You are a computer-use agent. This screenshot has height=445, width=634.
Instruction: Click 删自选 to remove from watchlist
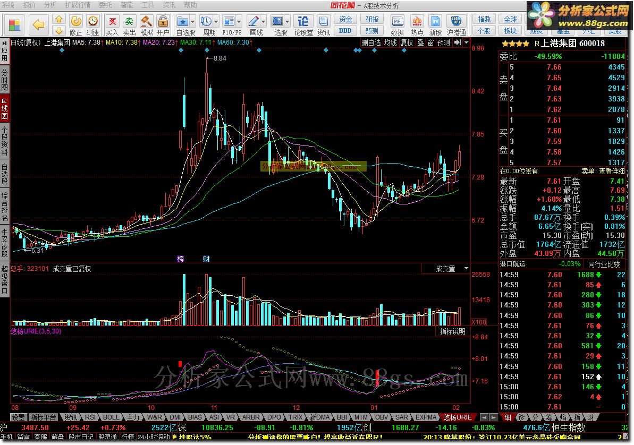(x=371, y=42)
